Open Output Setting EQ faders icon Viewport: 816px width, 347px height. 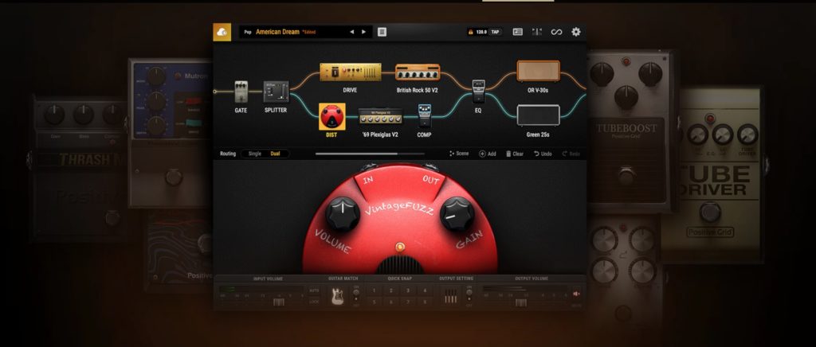point(451,297)
